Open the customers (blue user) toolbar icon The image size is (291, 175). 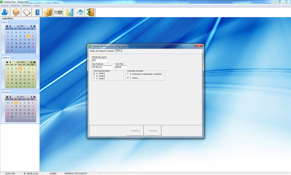click(5, 12)
